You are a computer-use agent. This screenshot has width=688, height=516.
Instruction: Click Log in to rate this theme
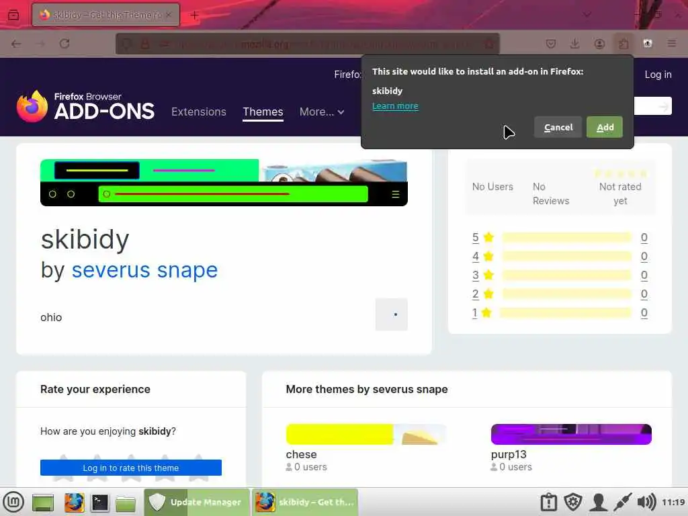coord(131,468)
